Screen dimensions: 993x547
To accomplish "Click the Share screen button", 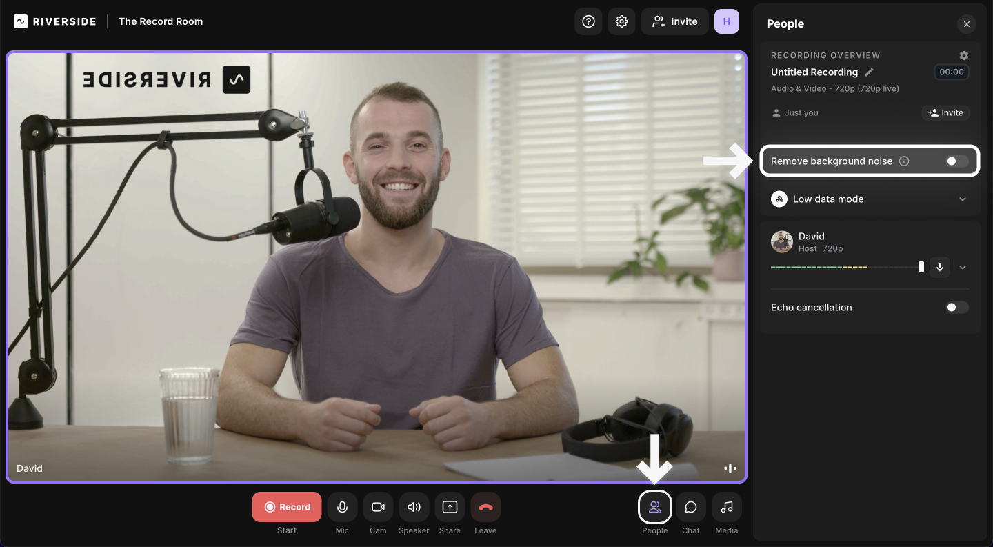I will [450, 507].
